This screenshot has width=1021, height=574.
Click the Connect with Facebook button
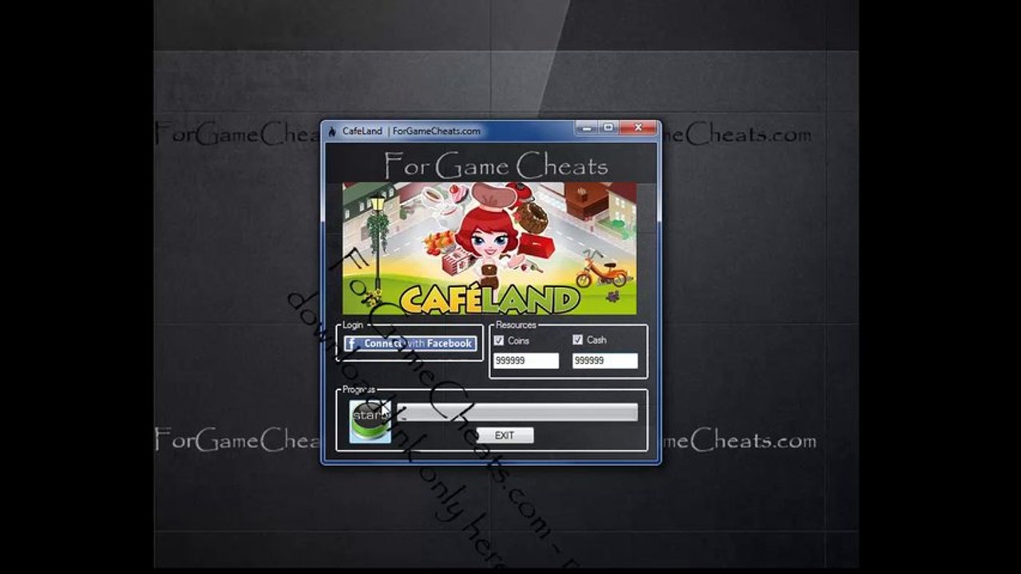[x=410, y=344]
